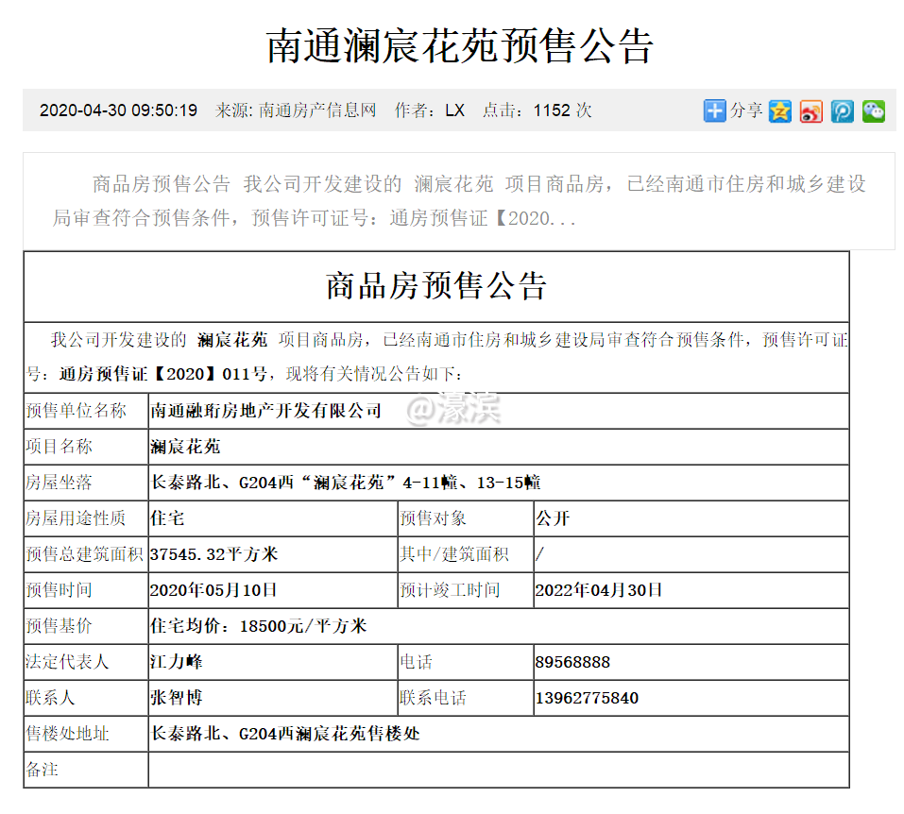This screenshot has width=904, height=814.
Task: Click the author name LX
Action: tap(454, 110)
